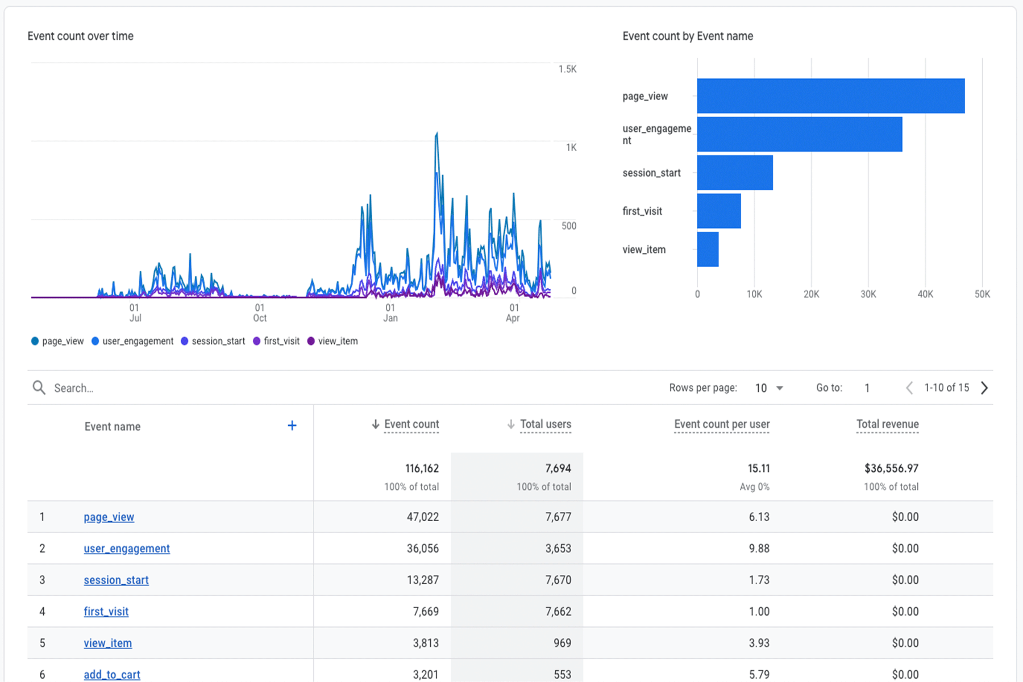Open the first_visit event link

click(x=106, y=612)
